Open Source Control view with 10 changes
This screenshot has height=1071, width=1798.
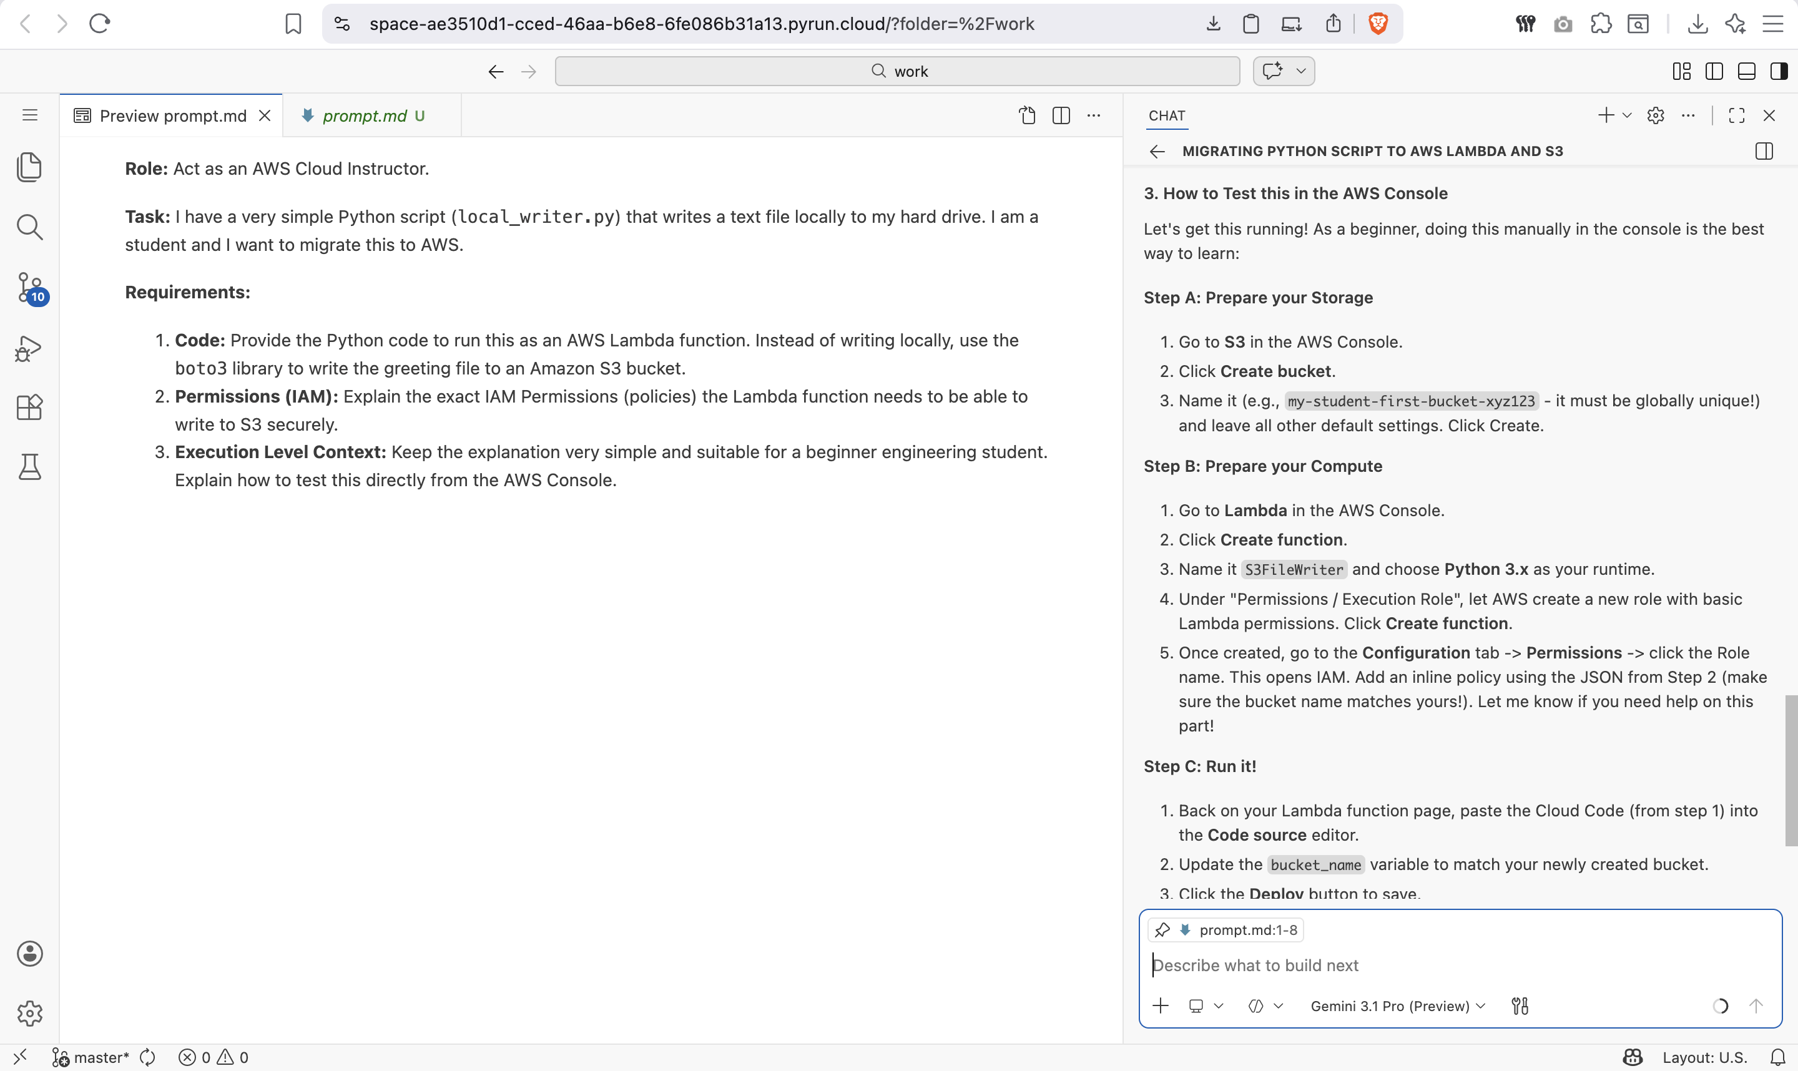[32, 289]
